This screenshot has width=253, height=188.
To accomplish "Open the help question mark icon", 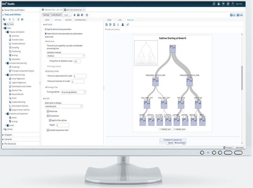I will tap(233, 4).
